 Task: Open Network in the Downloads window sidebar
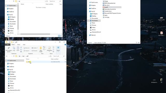pyautogui.click(x=92, y=35)
